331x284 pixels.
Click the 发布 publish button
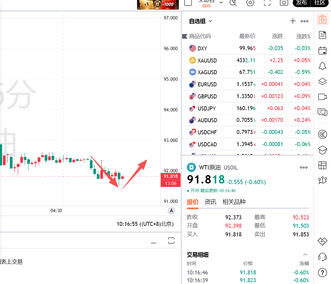point(301,3)
